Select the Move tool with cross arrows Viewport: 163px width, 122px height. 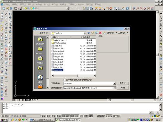tap(10, 17)
